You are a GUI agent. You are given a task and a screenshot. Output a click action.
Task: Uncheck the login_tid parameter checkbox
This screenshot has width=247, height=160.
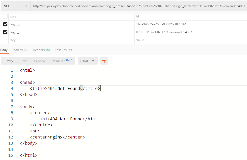tap(5, 32)
